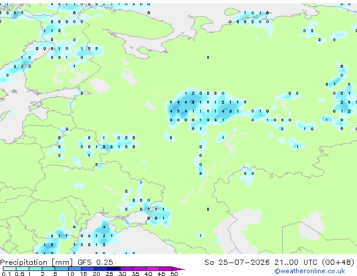Click the legend swatch between 2 and 5
The height and width of the screenshot is (276, 357).
48,269
